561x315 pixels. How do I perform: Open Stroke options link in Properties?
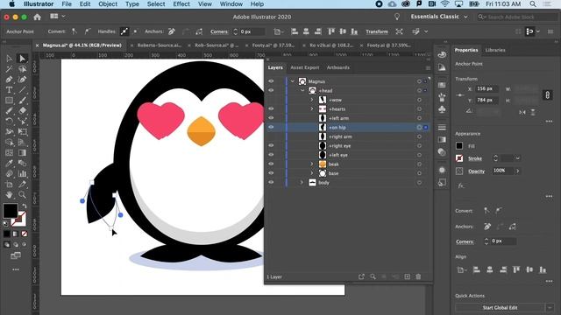[x=475, y=158]
